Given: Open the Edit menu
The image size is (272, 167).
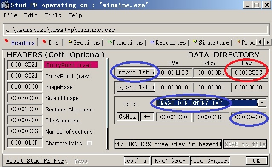Looking at the screenshot, I should coord(31,15).
